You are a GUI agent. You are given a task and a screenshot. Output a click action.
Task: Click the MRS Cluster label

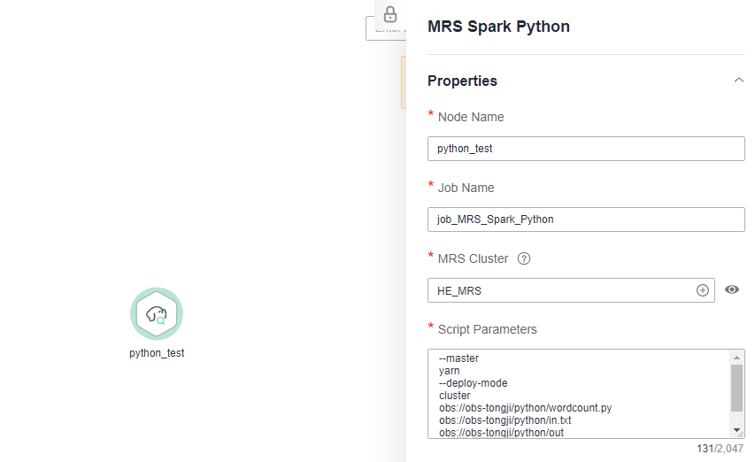coord(473,258)
